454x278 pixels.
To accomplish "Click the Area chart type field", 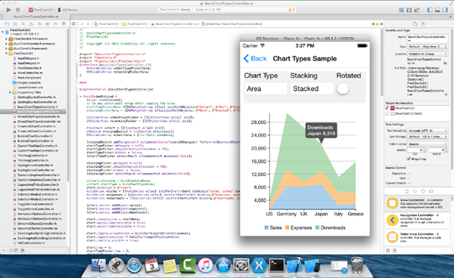I will point(266,88).
